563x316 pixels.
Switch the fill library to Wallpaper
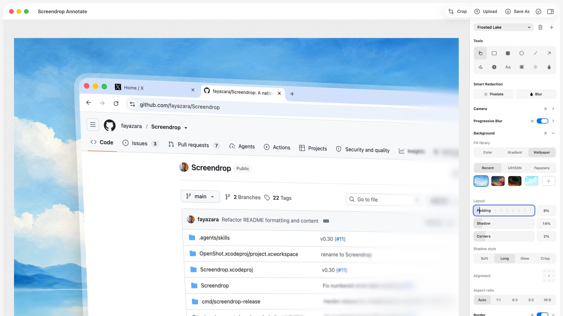click(542, 153)
